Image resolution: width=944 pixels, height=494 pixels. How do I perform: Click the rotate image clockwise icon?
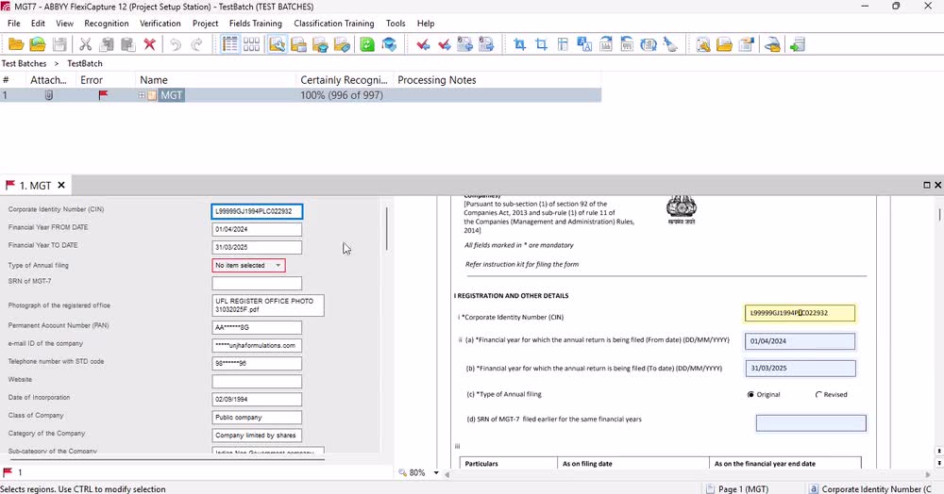[606, 44]
